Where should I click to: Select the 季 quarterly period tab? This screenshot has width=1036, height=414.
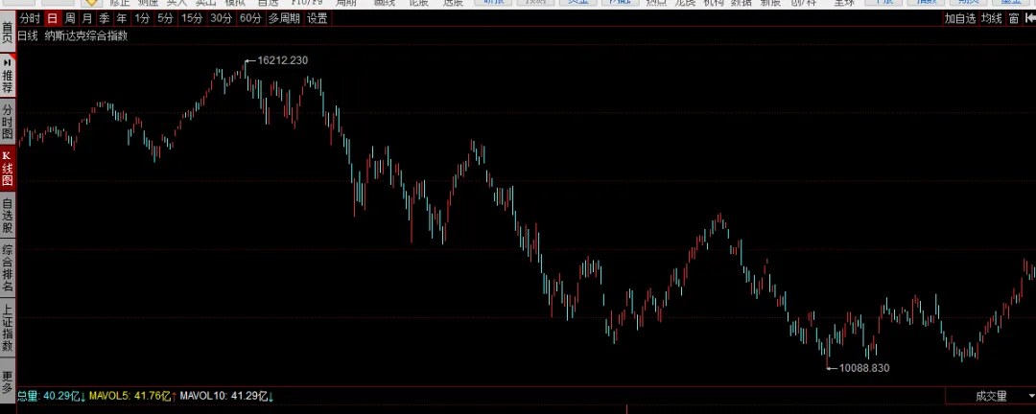click(105, 18)
